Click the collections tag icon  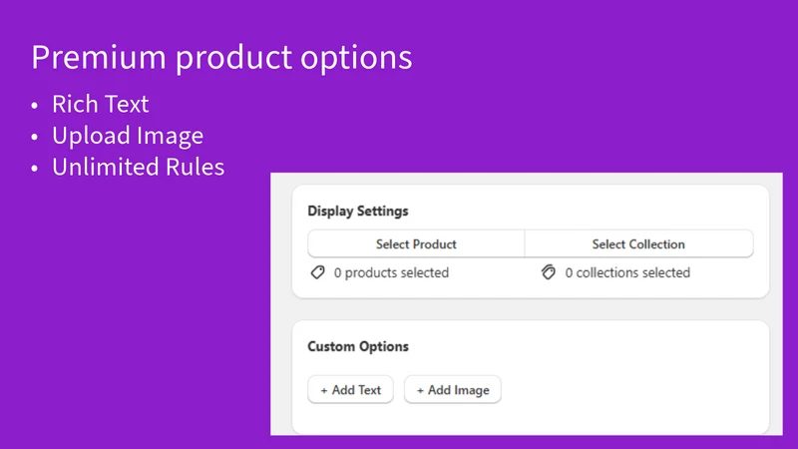548,272
